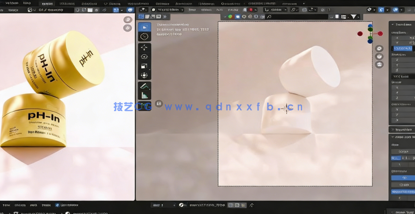Image resolution: width=415 pixels, height=214 pixels.
Task: Click the camera view icon in the viewport
Action: pos(379,64)
